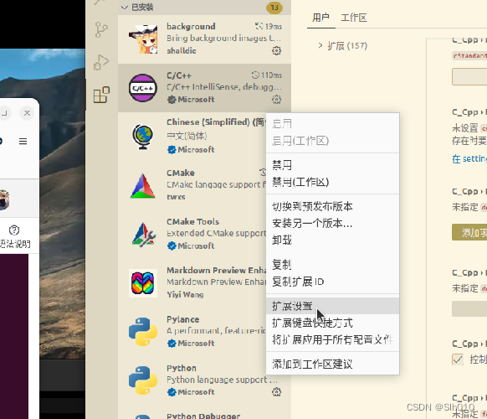Viewport: 487px width, 419px height.
Task: Select CMake extension triangle logo
Action: (143, 186)
